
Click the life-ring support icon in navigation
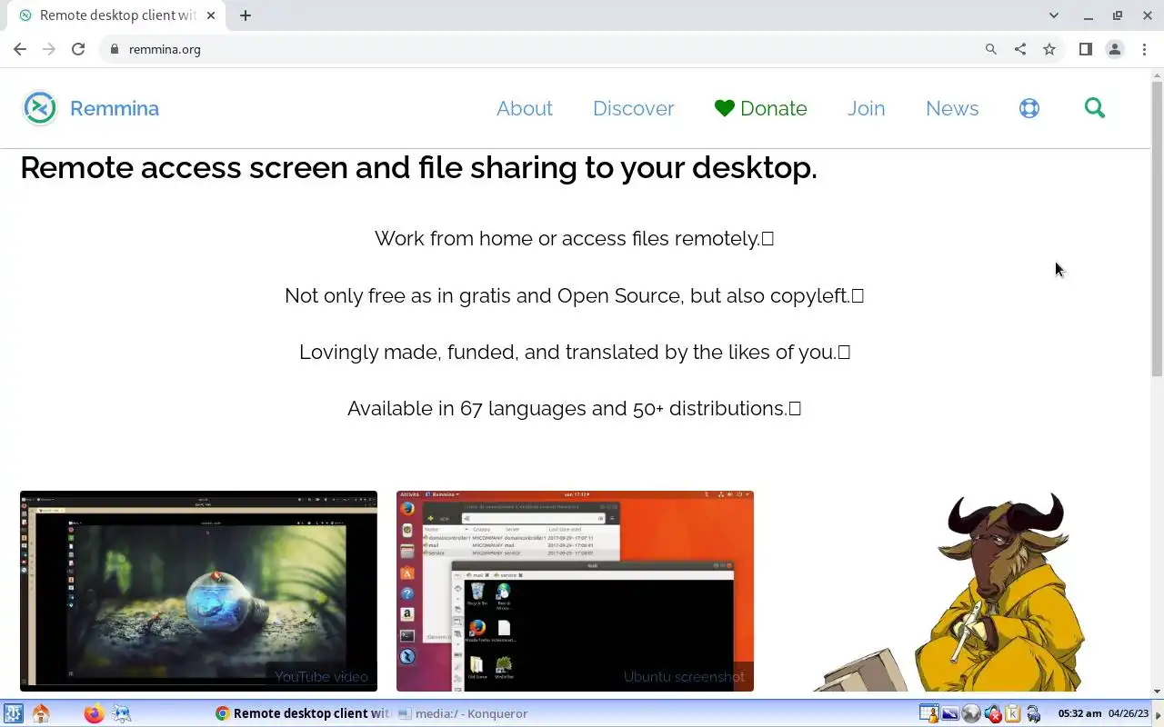[1029, 108]
